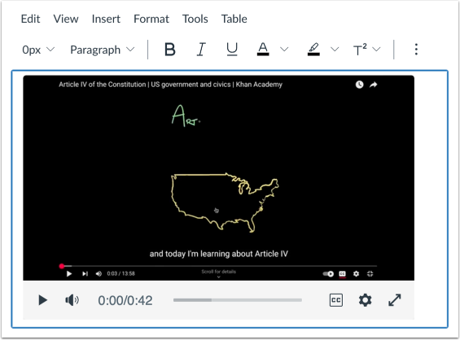
Task: Click the 0:00/0:42 time display
Action: point(125,300)
